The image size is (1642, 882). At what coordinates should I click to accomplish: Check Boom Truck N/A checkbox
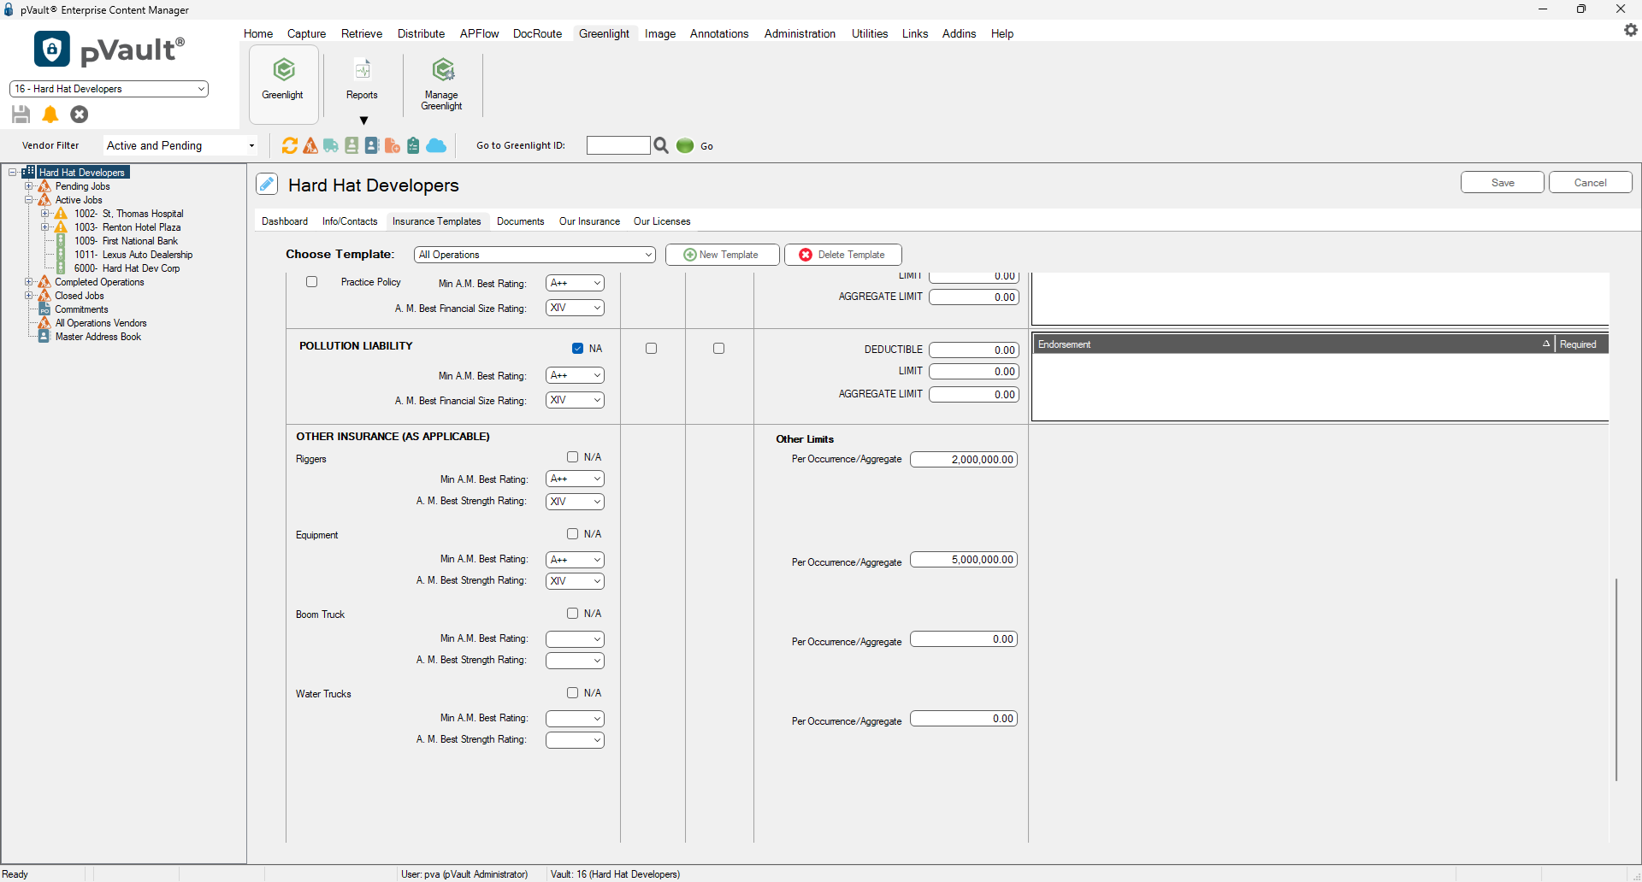573,614
